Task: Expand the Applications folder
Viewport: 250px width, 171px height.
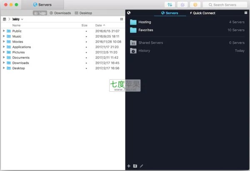Action: click(x=4, y=47)
